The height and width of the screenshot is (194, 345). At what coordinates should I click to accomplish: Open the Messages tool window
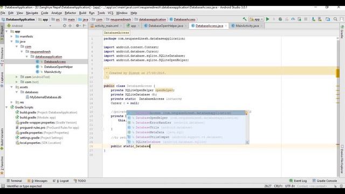(37, 181)
